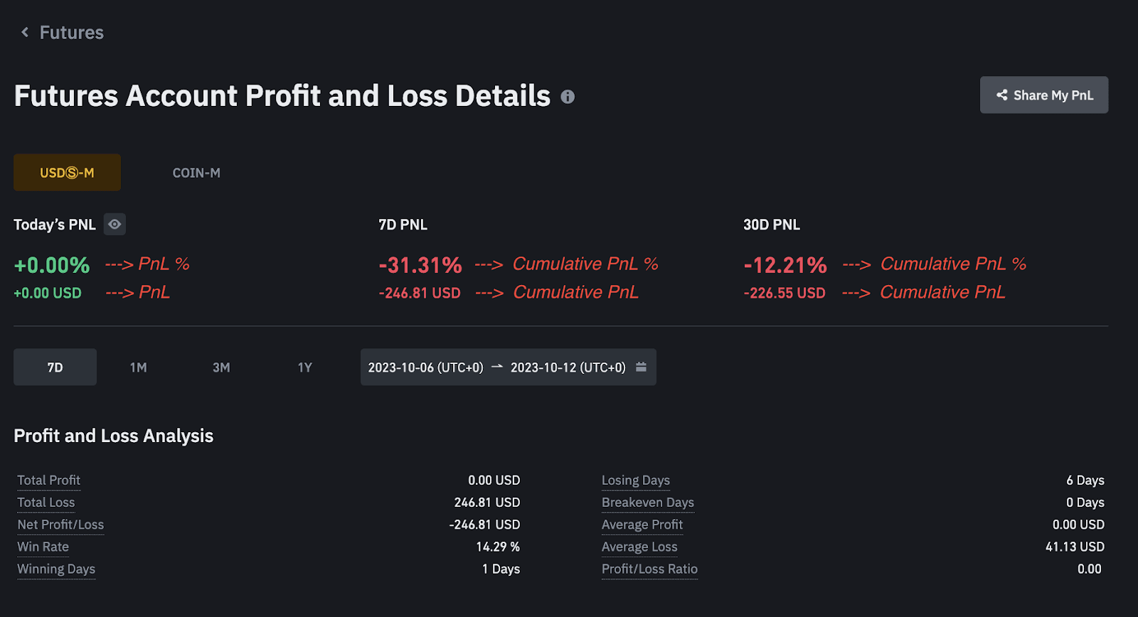Open the Profit/Loss Ratio explanation
Screen dimensions: 1138x617
[649, 569]
